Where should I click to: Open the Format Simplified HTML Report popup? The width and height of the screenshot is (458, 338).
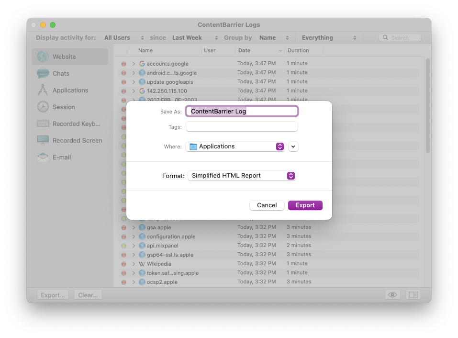[x=242, y=176]
